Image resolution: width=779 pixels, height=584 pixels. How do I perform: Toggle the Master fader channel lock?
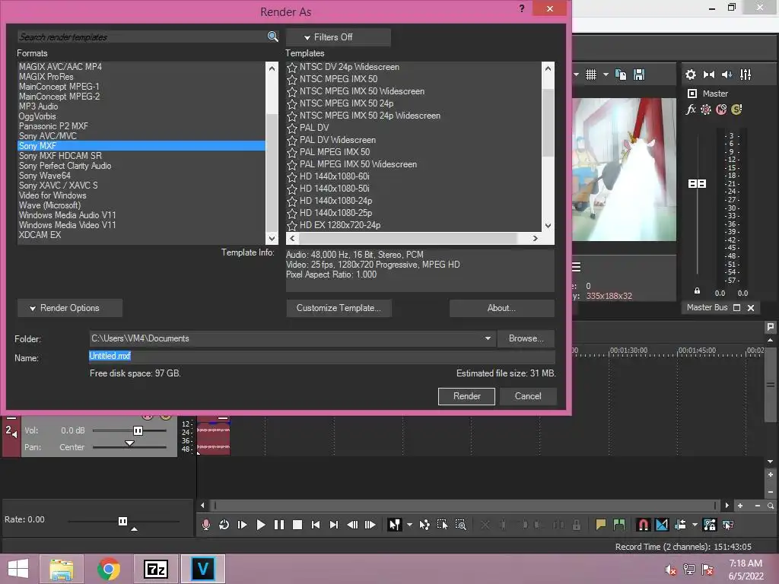click(x=697, y=291)
